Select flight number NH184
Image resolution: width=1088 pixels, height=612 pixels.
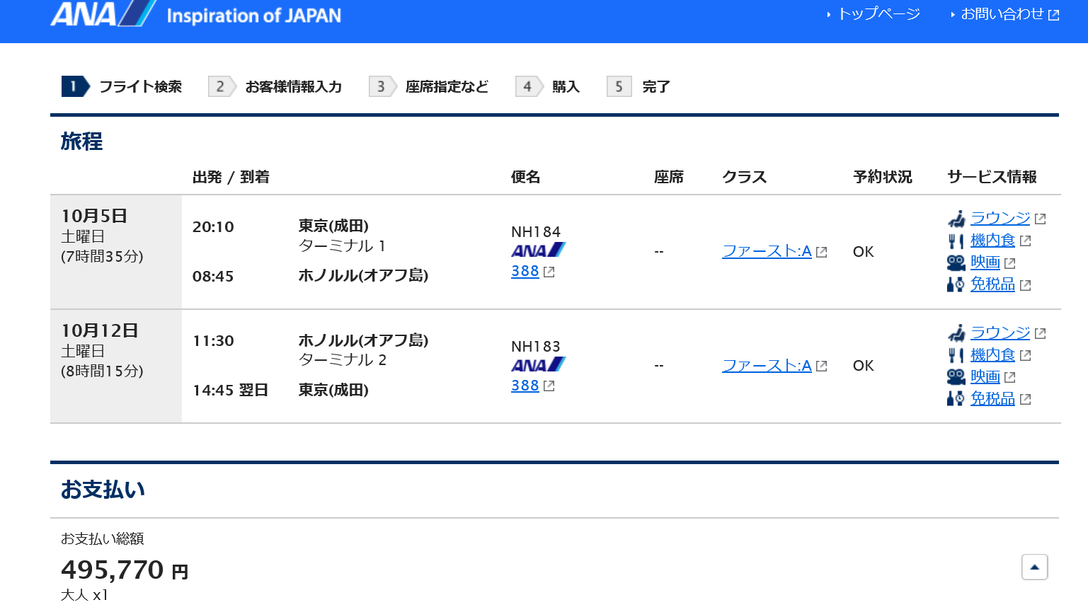click(x=536, y=232)
